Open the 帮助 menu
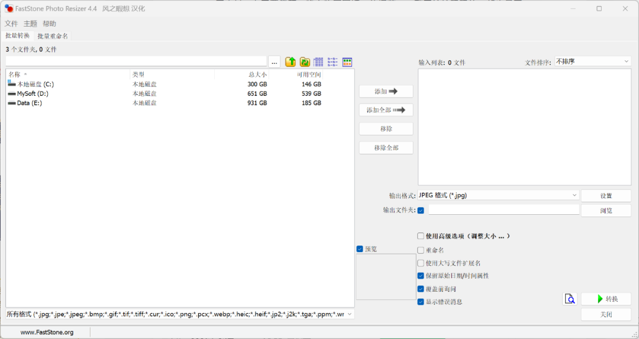Image resolution: width=639 pixels, height=339 pixels. [x=49, y=24]
